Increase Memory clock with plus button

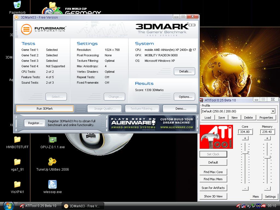click(x=267, y=138)
